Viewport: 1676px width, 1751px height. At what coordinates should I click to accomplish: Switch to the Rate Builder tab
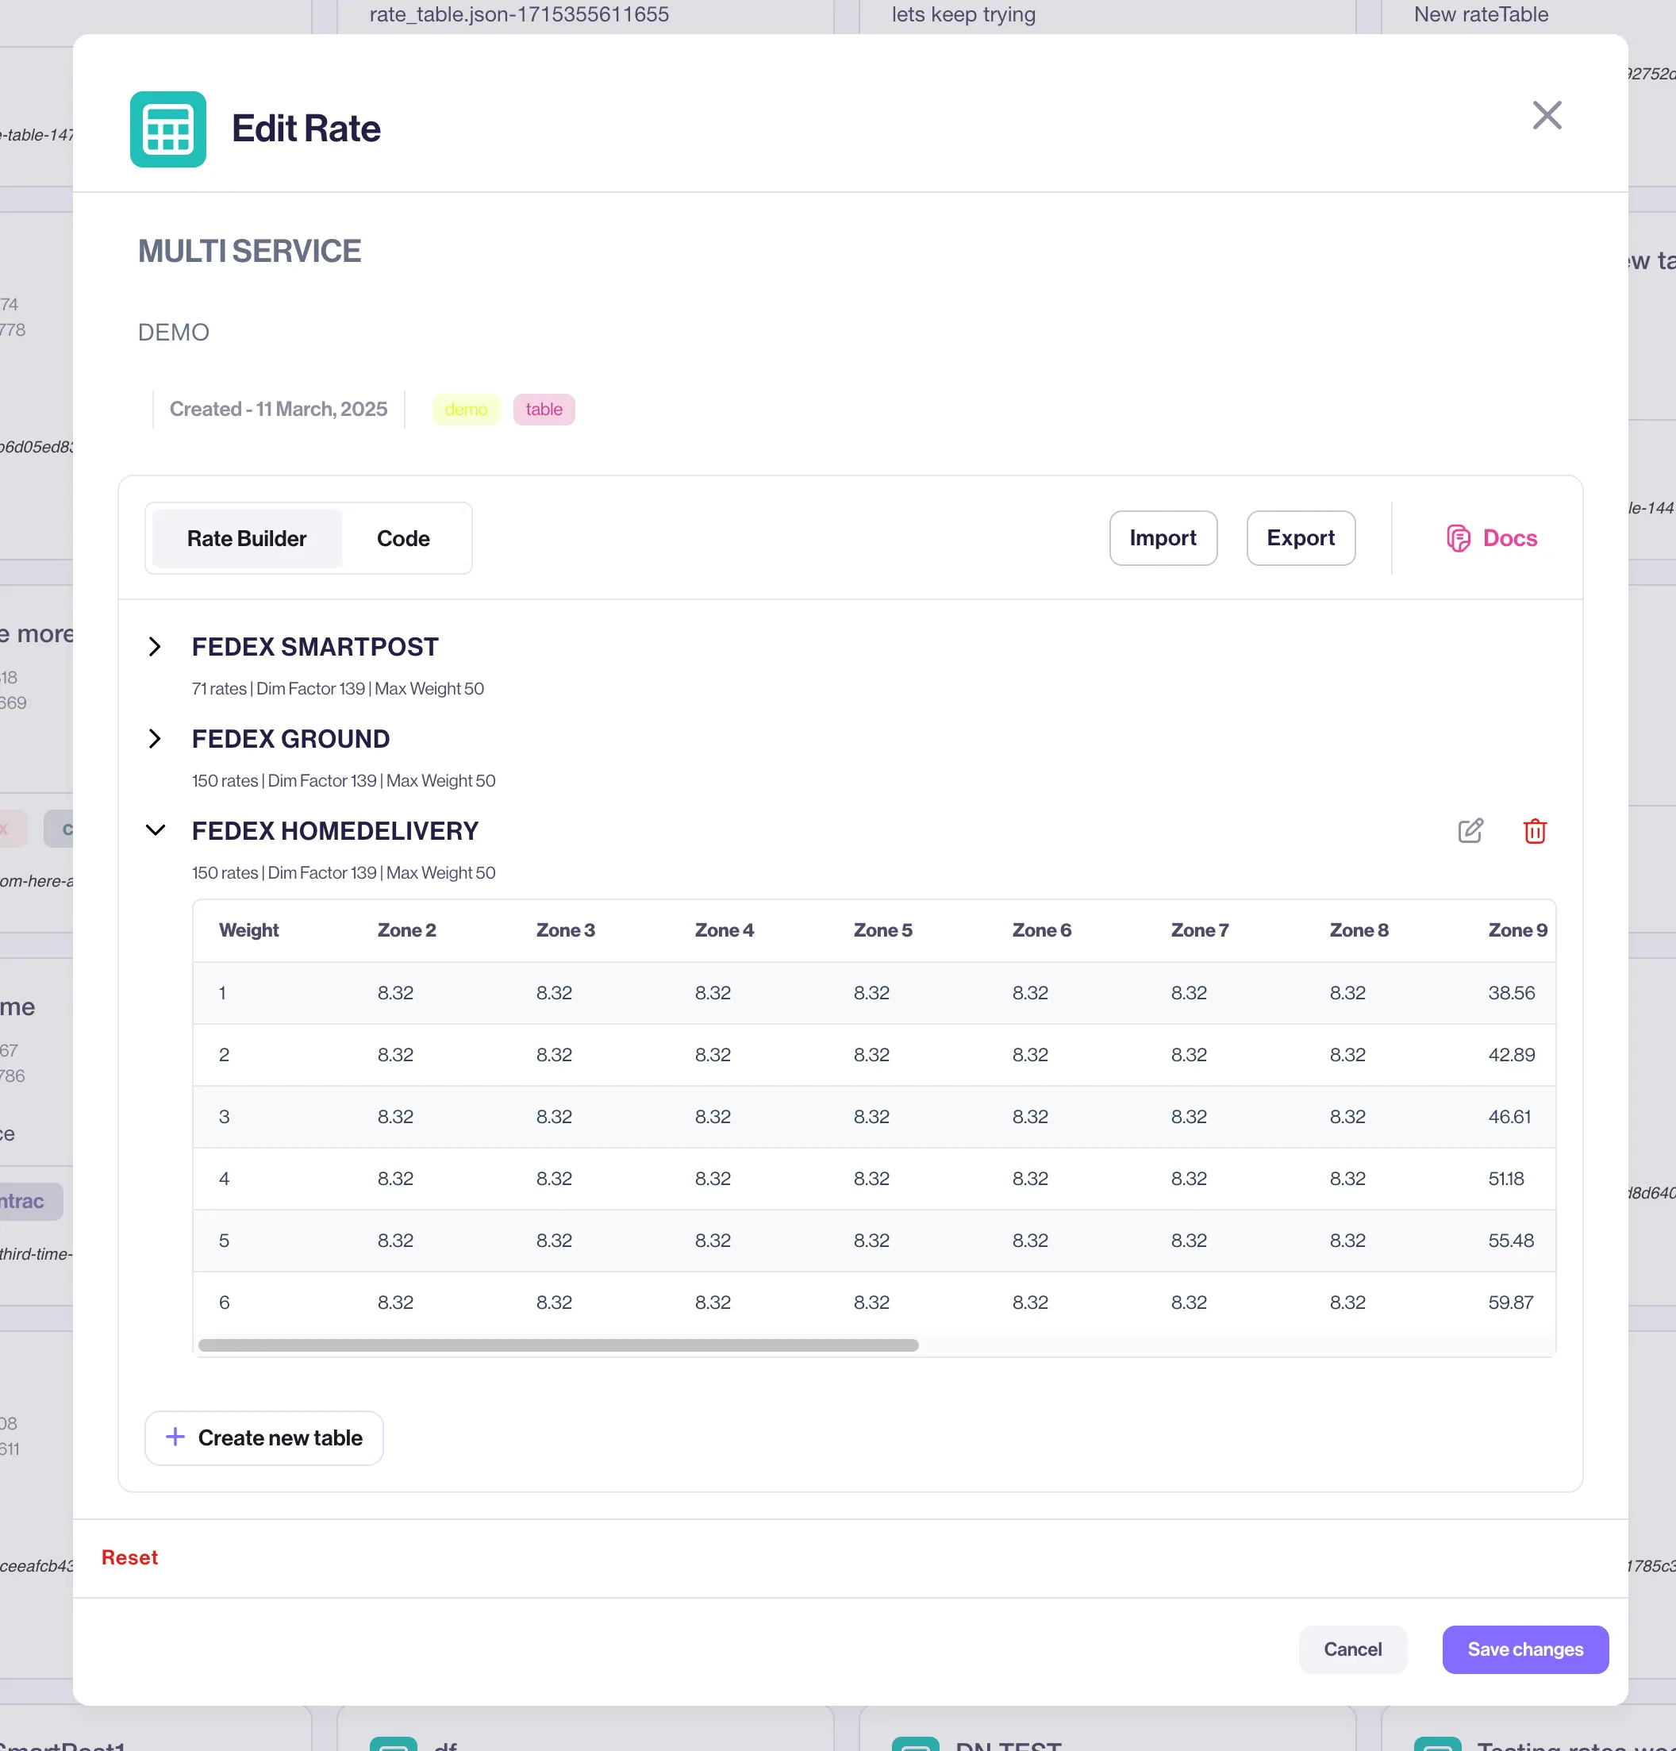[x=247, y=539]
